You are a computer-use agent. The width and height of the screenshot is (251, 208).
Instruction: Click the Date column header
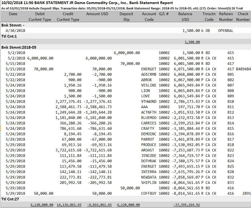(13, 14)
